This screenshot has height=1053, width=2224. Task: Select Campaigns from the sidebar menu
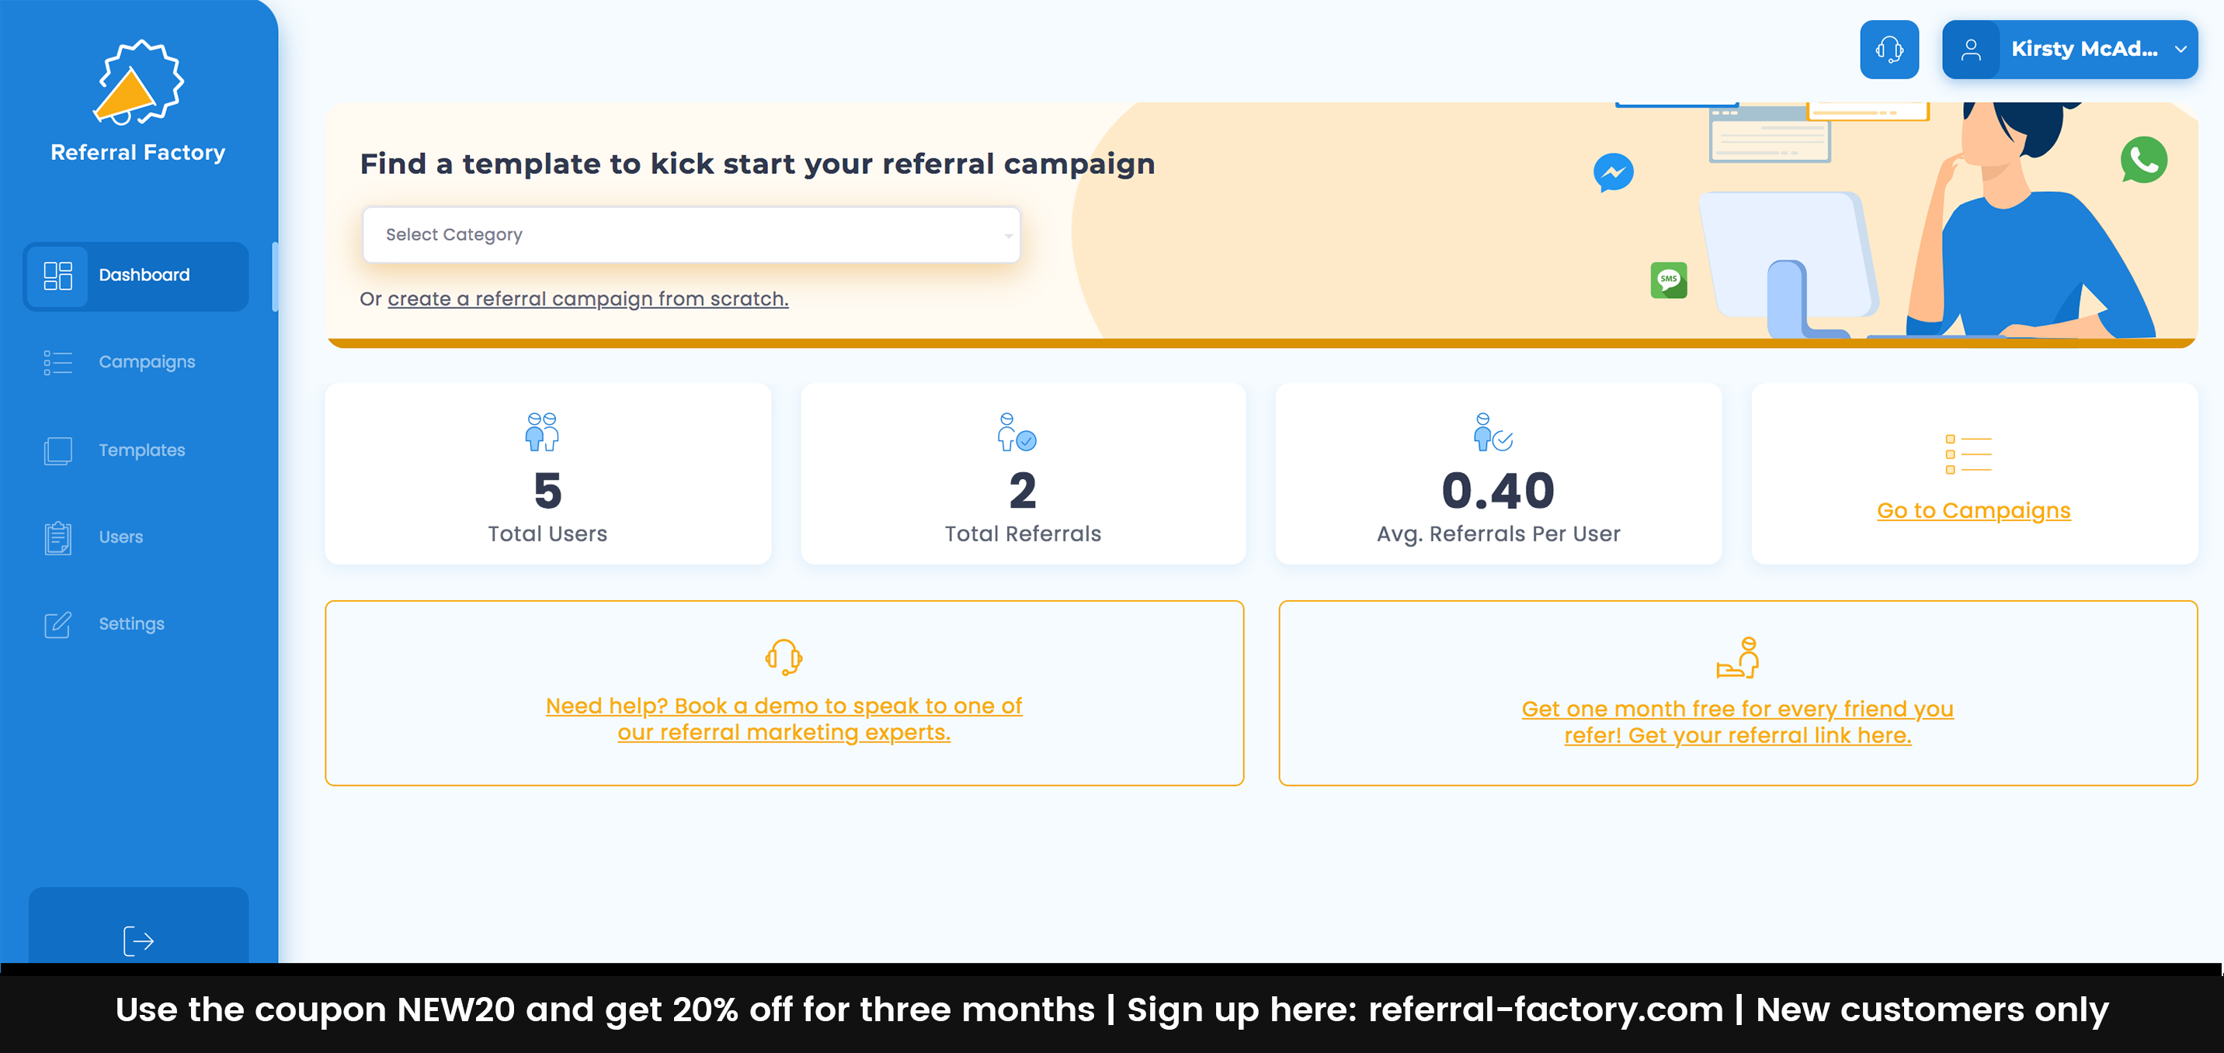point(147,363)
